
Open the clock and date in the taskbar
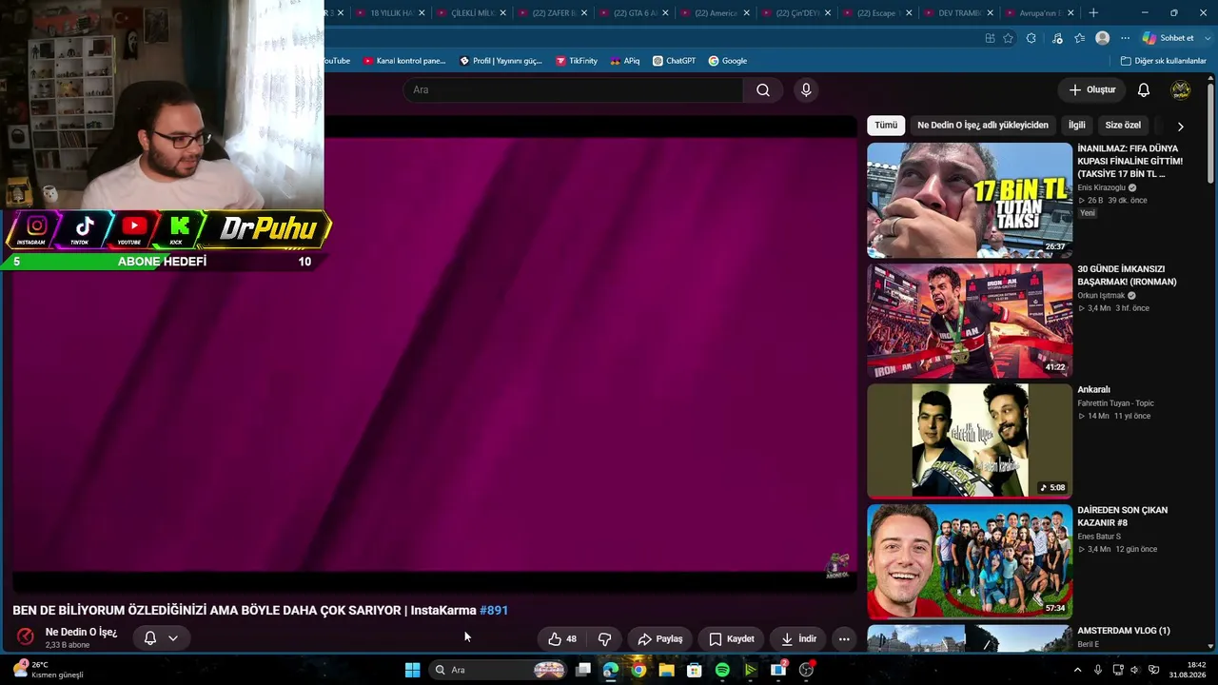(x=1189, y=670)
